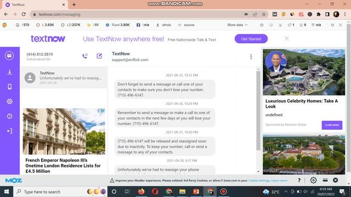Click the whois item in SEO toolbar
The image size is (351, 197).
click(163, 25)
